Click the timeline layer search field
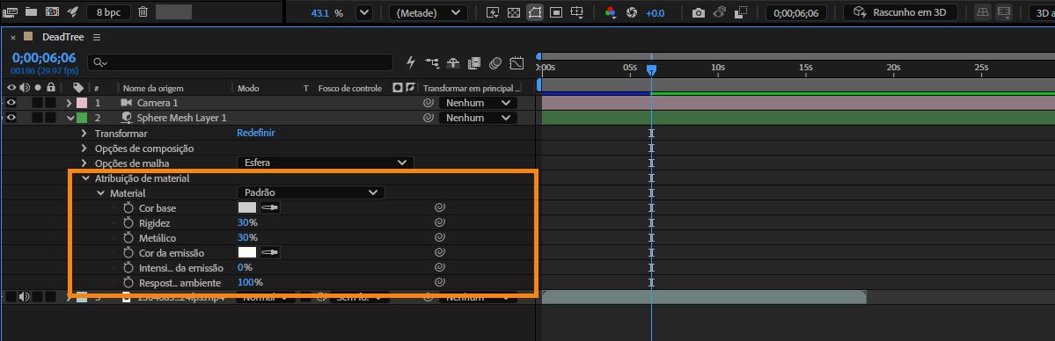The height and width of the screenshot is (341, 1055). 240,62
